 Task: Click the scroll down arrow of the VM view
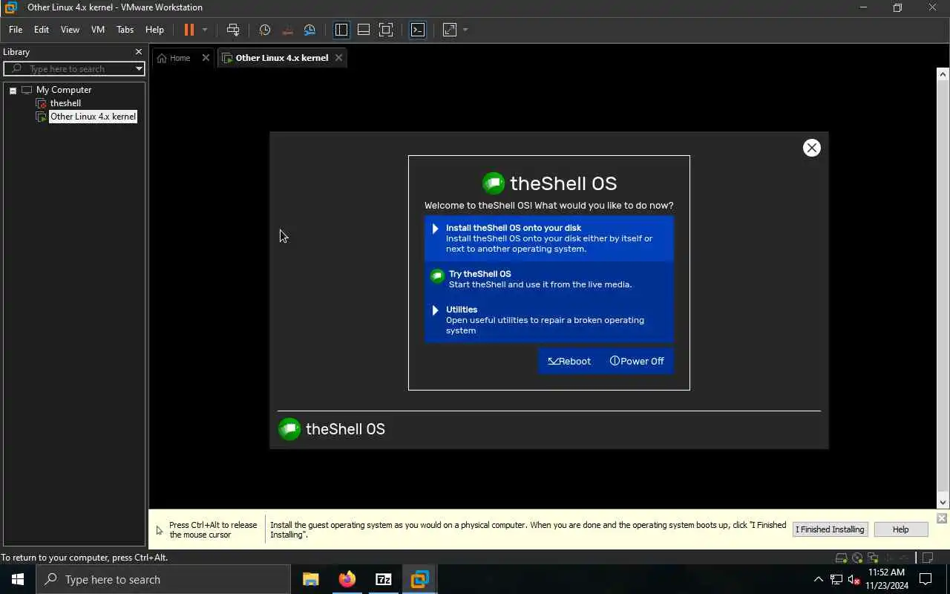[x=943, y=503]
